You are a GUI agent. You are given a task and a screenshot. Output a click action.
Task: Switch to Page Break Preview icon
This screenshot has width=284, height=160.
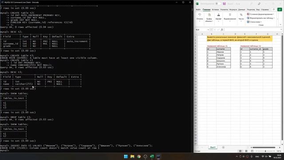click(252, 151)
